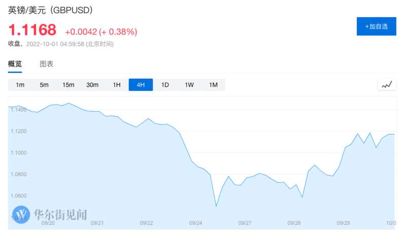Click the +0.0042 (+0.38%) price change

click(101, 31)
